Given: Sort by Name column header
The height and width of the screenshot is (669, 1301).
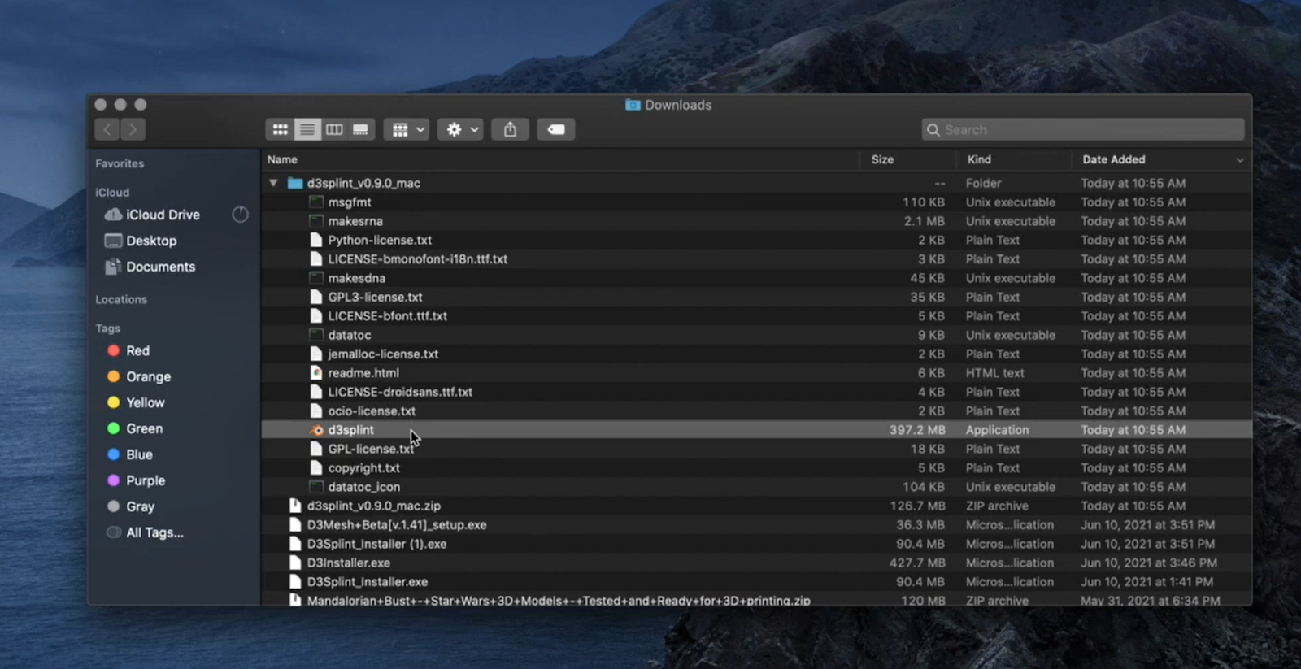Looking at the screenshot, I should coord(282,159).
